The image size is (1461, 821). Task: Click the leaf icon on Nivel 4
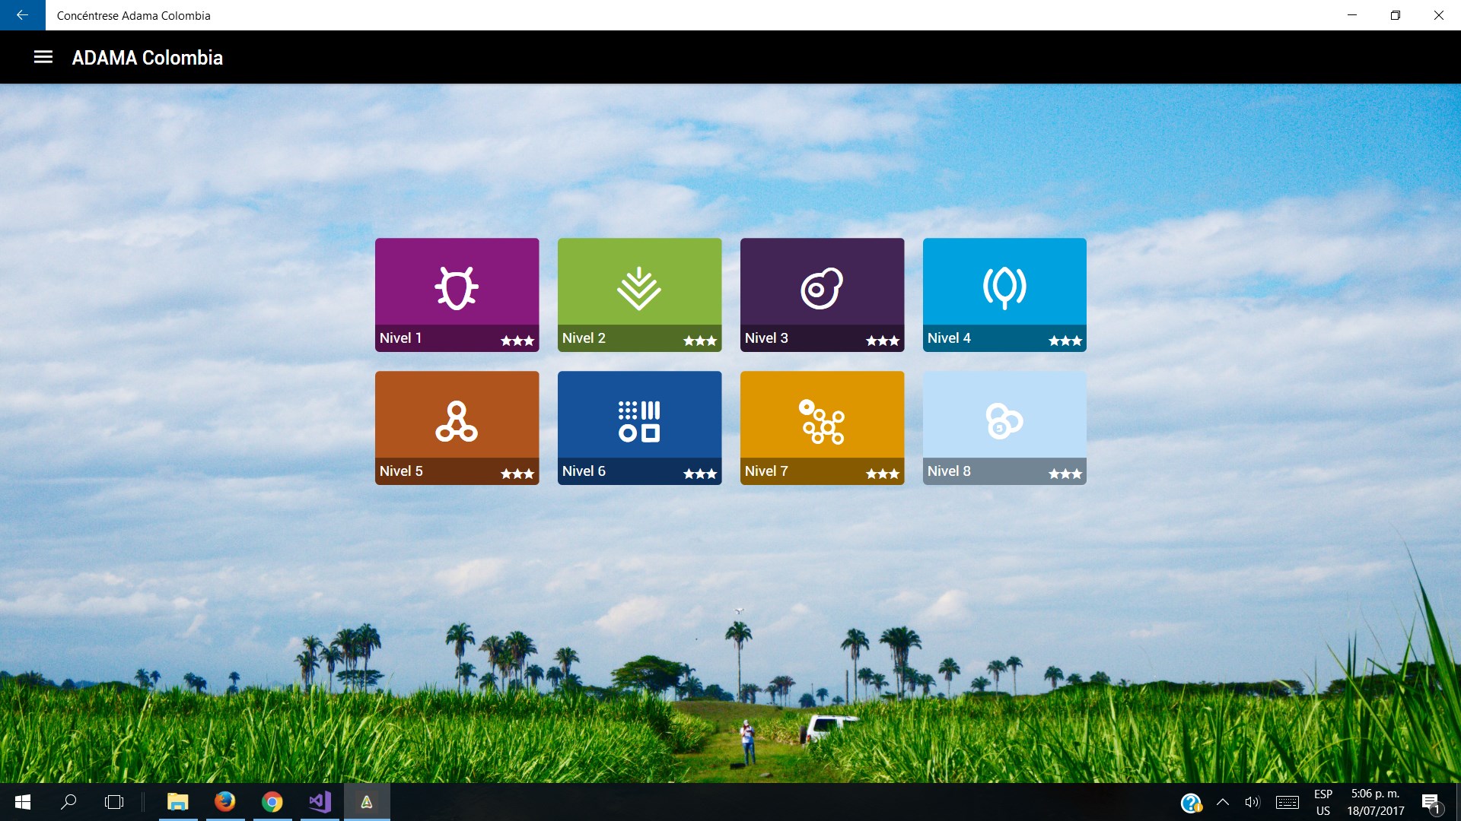(x=1004, y=288)
